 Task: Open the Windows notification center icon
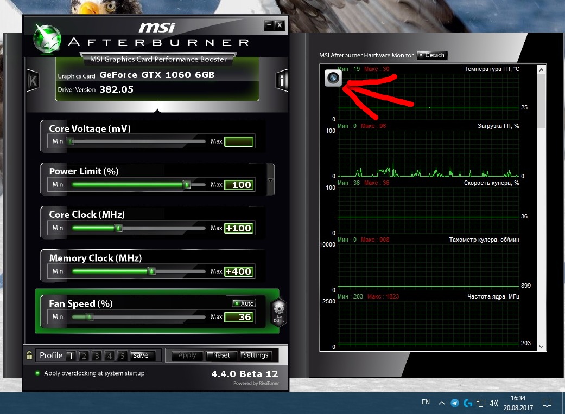[547, 403]
